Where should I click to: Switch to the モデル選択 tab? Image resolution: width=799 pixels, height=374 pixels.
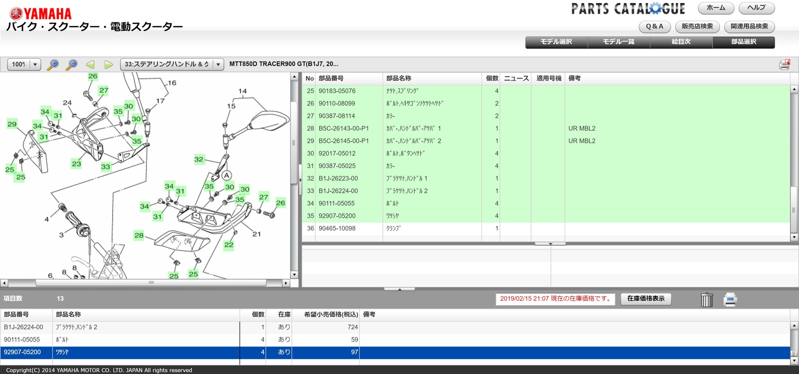point(556,42)
